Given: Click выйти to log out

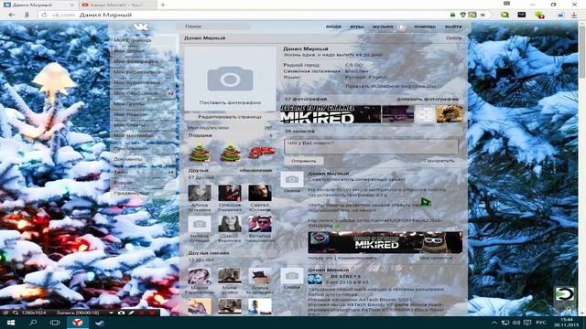Looking at the screenshot, I should click(x=453, y=27).
